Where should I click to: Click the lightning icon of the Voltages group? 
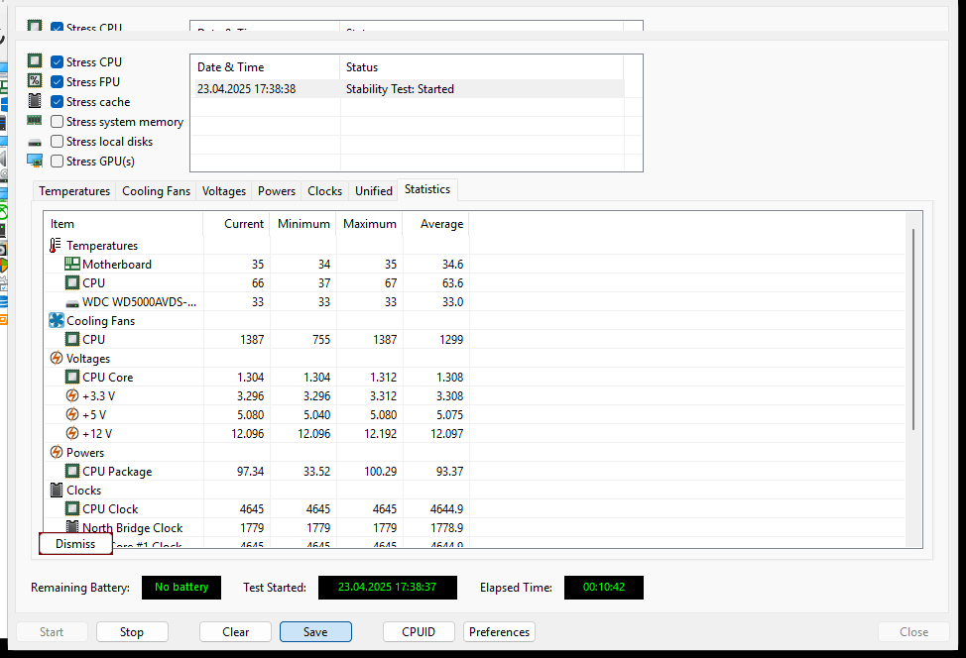click(x=57, y=359)
